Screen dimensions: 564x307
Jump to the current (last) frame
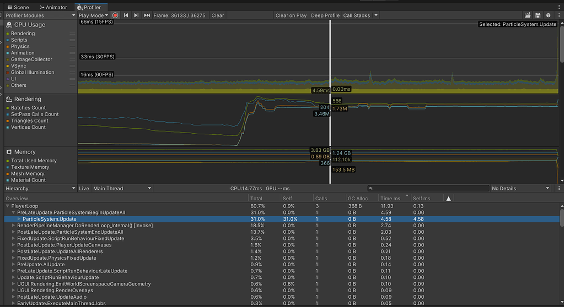tap(147, 15)
